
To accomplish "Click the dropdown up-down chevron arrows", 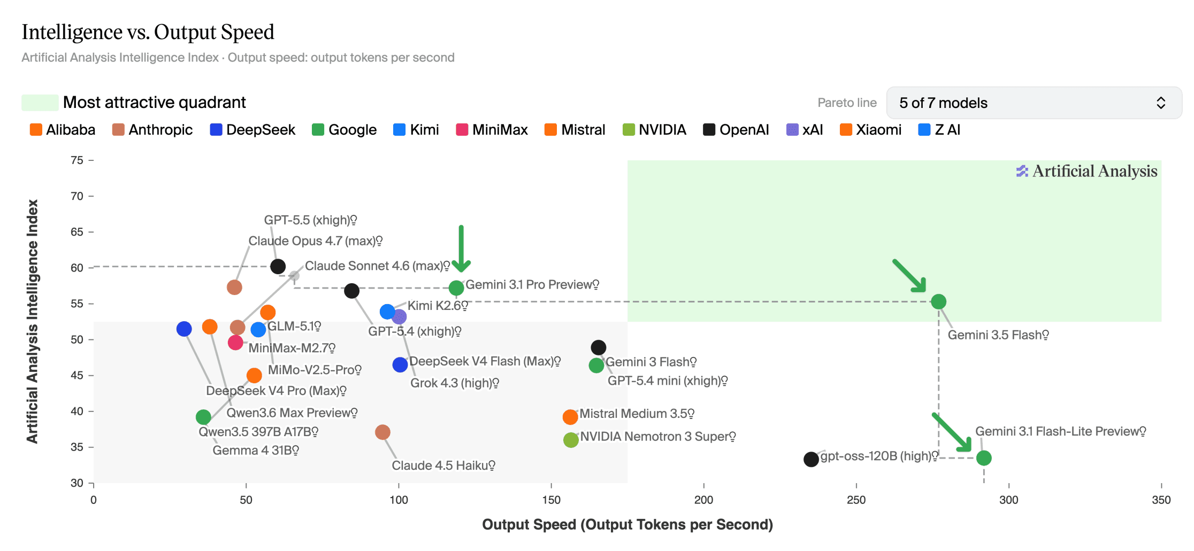I will click(1161, 103).
